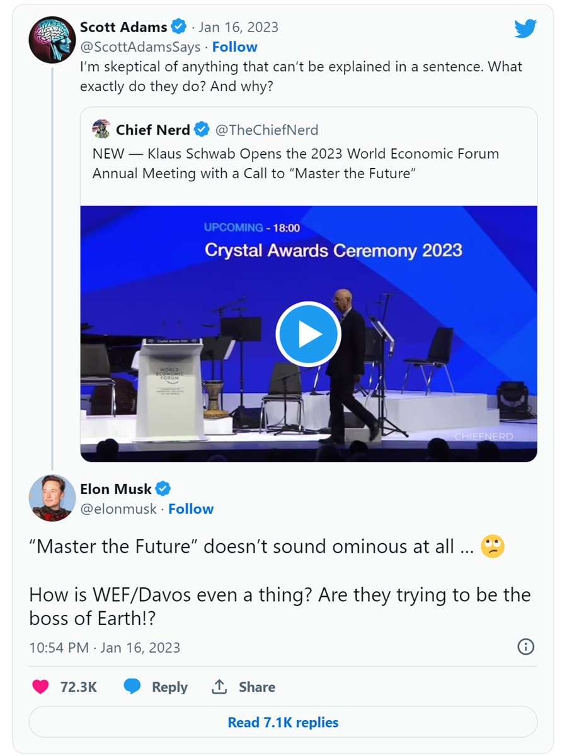Click the blue reply bubble icon

click(132, 687)
